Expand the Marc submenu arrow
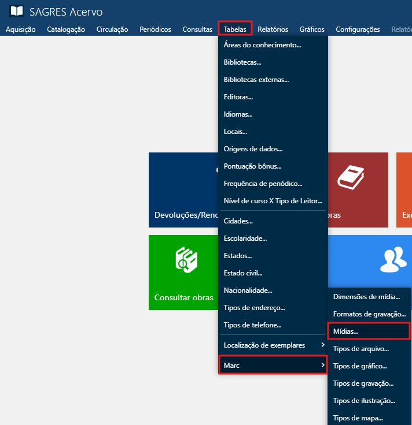The width and height of the screenshot is (412, 425). [322, 365]
